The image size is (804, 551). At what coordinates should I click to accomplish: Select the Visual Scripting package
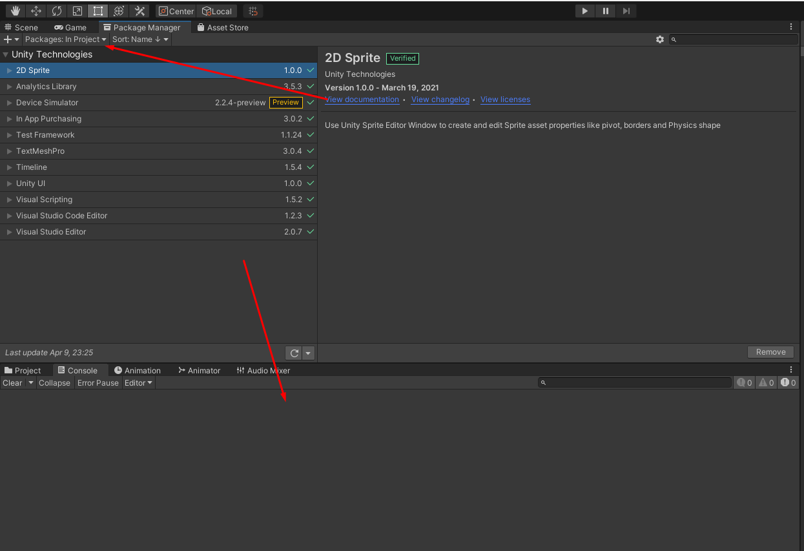point(158,200)
